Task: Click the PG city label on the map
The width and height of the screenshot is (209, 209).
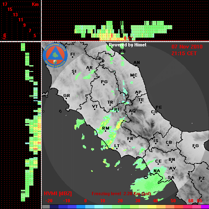Action: pyautogui.click(x=104, y=82)
